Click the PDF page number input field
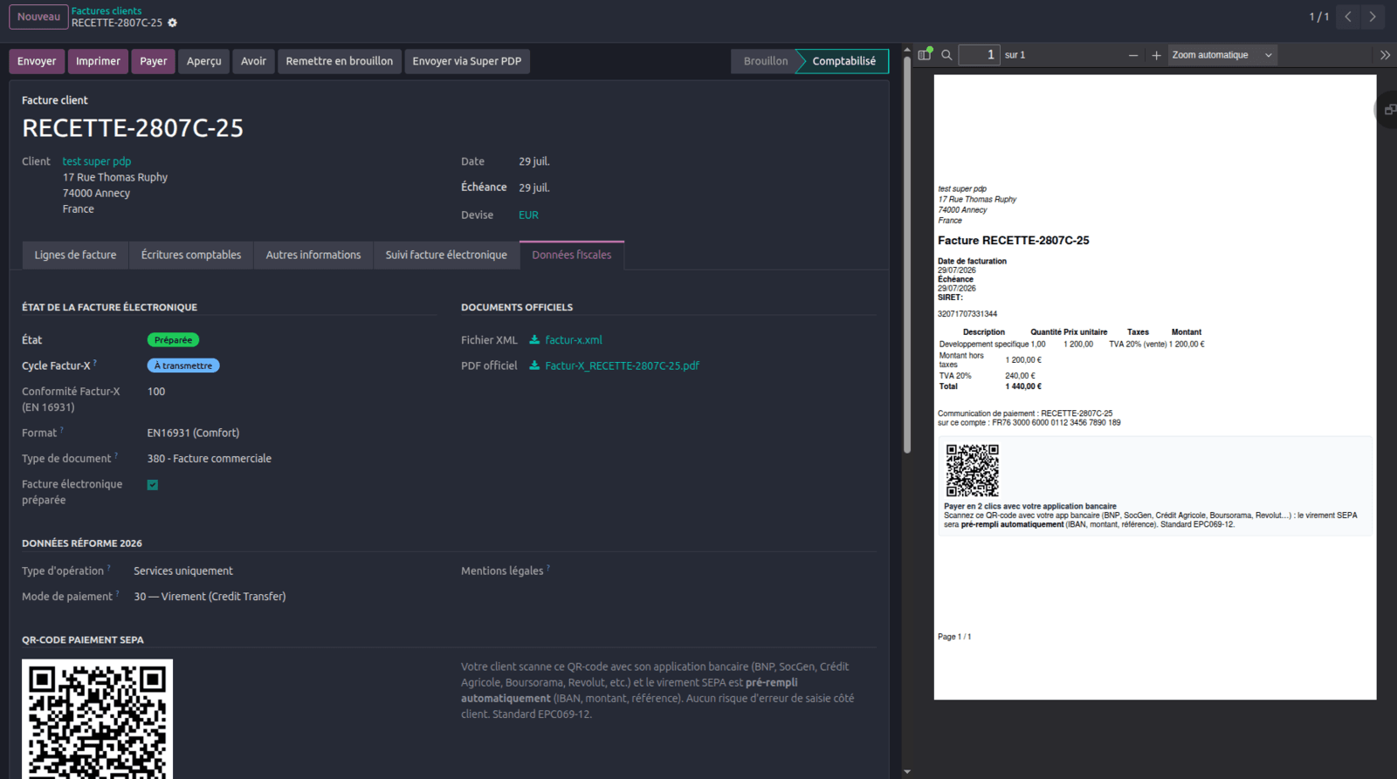Image resolution: width=1397 pixels, height=779 pixels. [x=979, y=55]
